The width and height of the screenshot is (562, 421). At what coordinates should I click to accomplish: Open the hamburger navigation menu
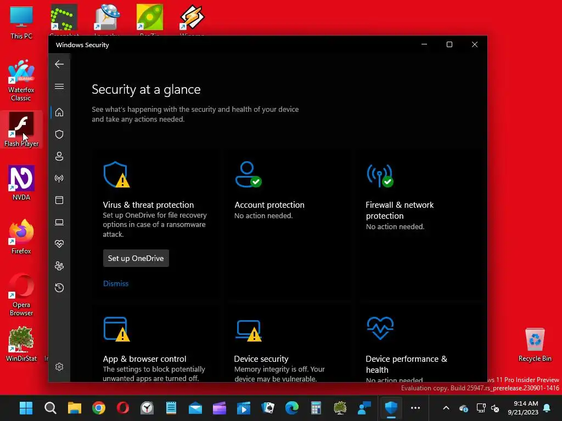(59, 86)
